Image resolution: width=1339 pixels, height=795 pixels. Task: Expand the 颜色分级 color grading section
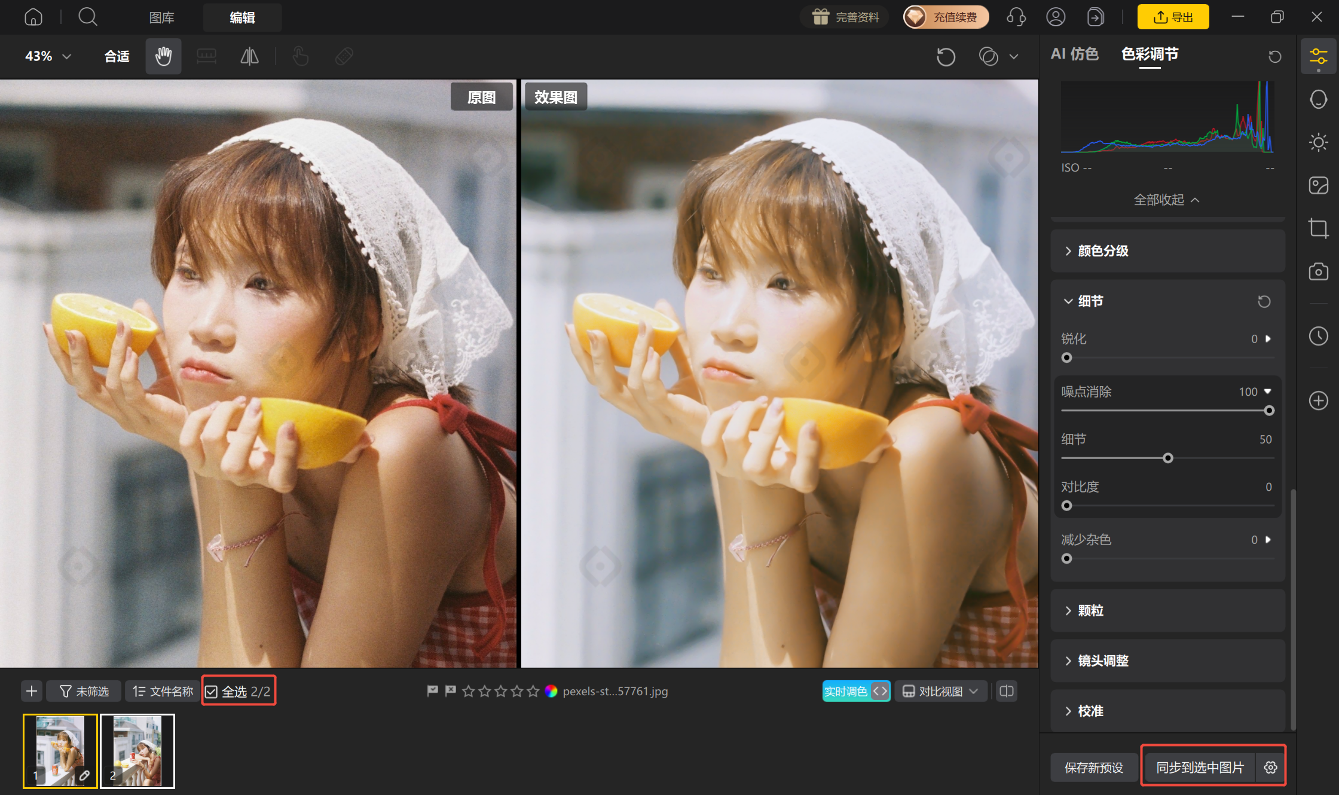[1167, 251]
